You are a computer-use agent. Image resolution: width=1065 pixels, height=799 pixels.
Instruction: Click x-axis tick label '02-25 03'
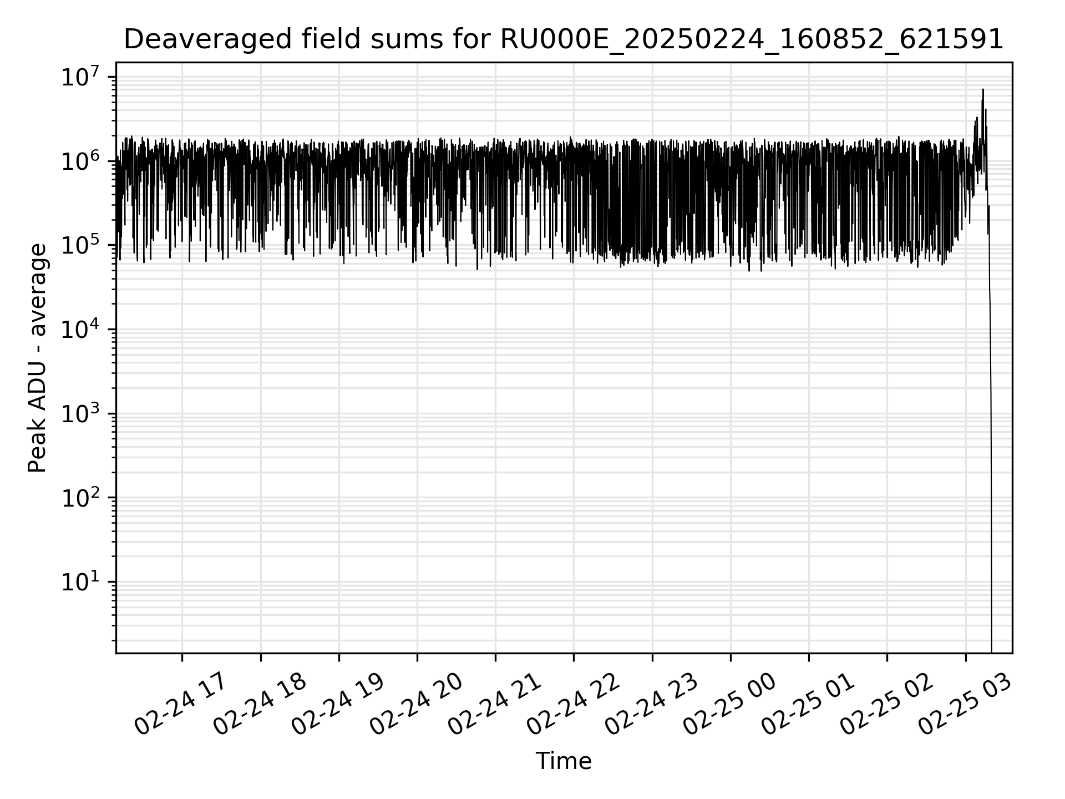965,704
